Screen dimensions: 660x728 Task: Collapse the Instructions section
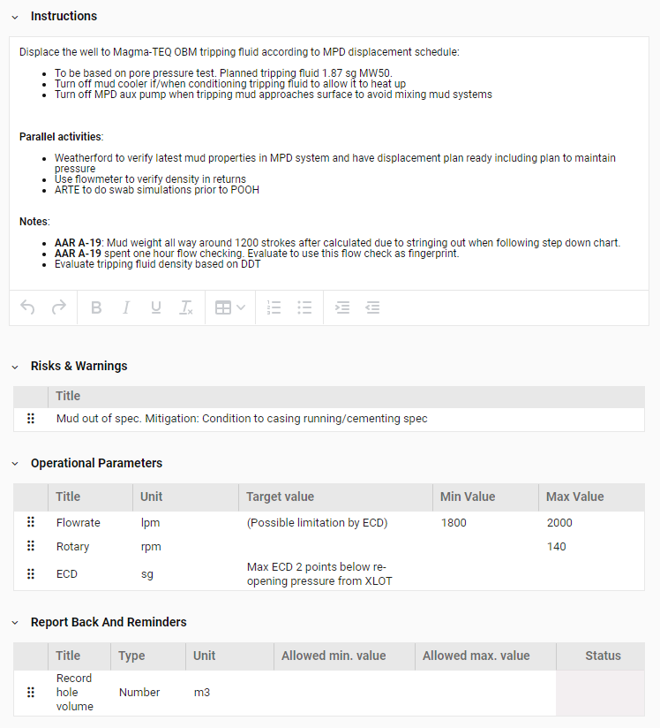[x=15, y=17]
